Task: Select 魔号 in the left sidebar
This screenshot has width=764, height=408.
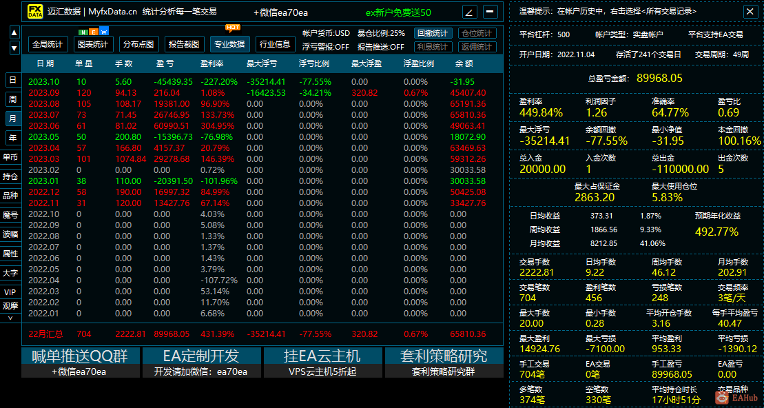Action: (11, 215)
